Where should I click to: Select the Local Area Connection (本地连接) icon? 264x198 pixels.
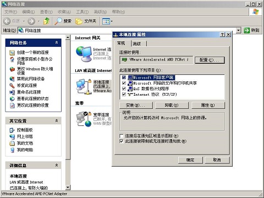[x=84, y=86]
